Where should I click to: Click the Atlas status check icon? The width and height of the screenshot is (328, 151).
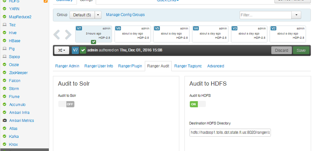pos(4,128)
